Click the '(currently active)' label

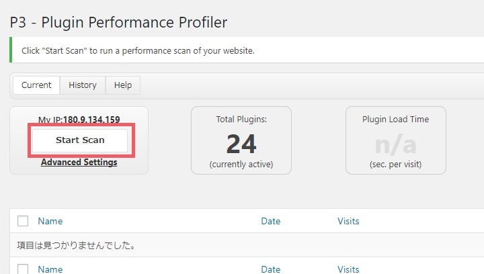241,165
